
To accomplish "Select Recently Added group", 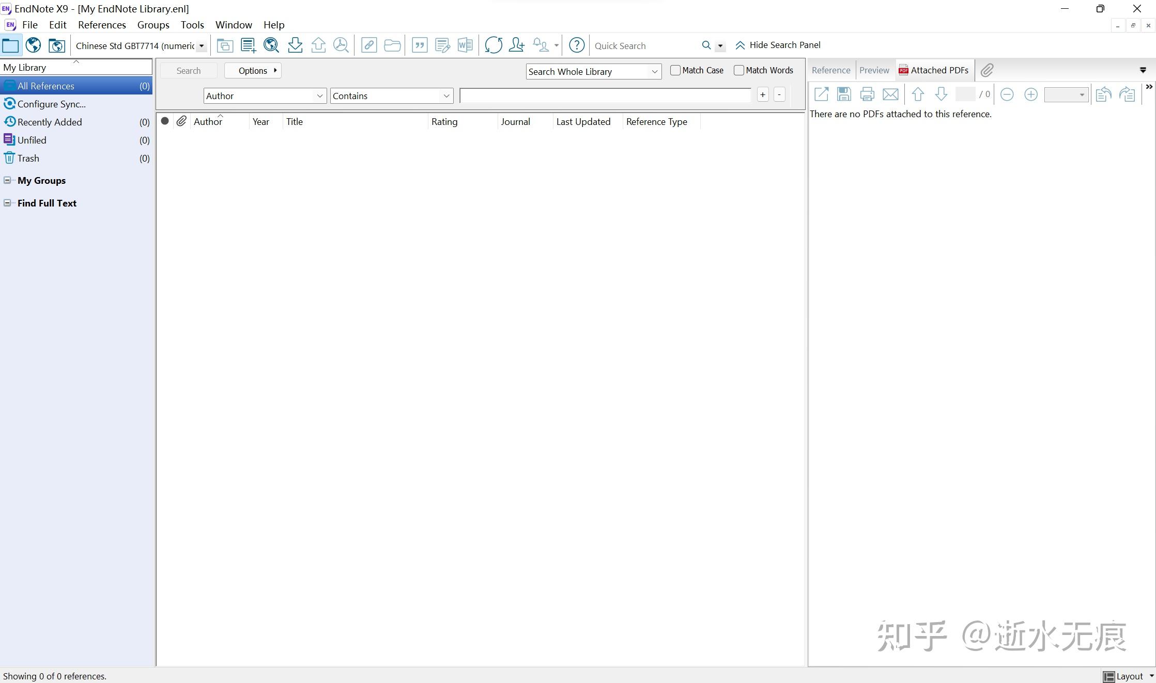I will pyautogui.click(x=76, y=122).
